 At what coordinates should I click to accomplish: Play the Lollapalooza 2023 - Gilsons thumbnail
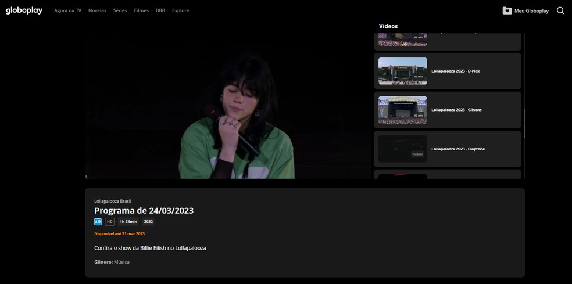[x=403, y=110]
